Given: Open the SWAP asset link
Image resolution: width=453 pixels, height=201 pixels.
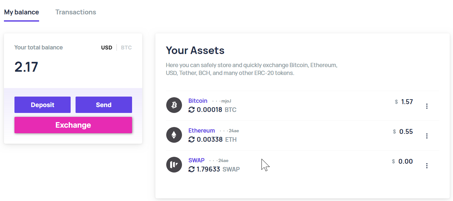Looking at the screenshot, I should tap(196, 160).
